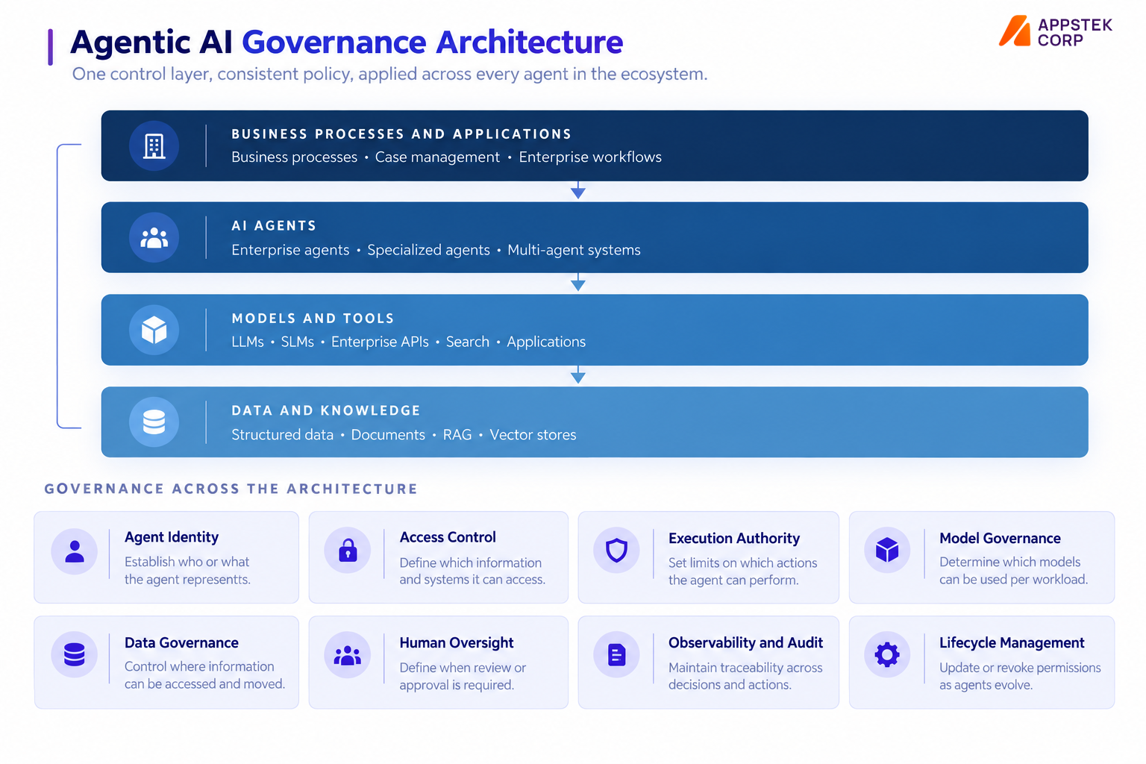Click 'Maintain traceability across decisions' description

745,676
